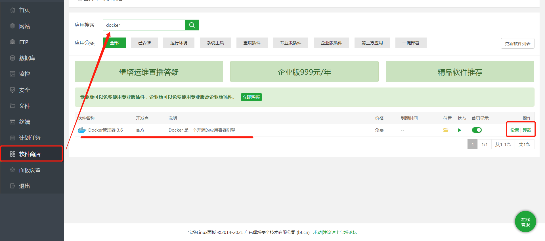Select the 宝塔插件 category tab
This screenshot has width=545, height=241.
coord(252,43)
